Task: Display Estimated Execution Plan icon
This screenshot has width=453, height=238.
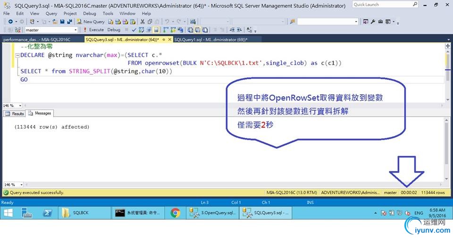Action: [141, 30]
